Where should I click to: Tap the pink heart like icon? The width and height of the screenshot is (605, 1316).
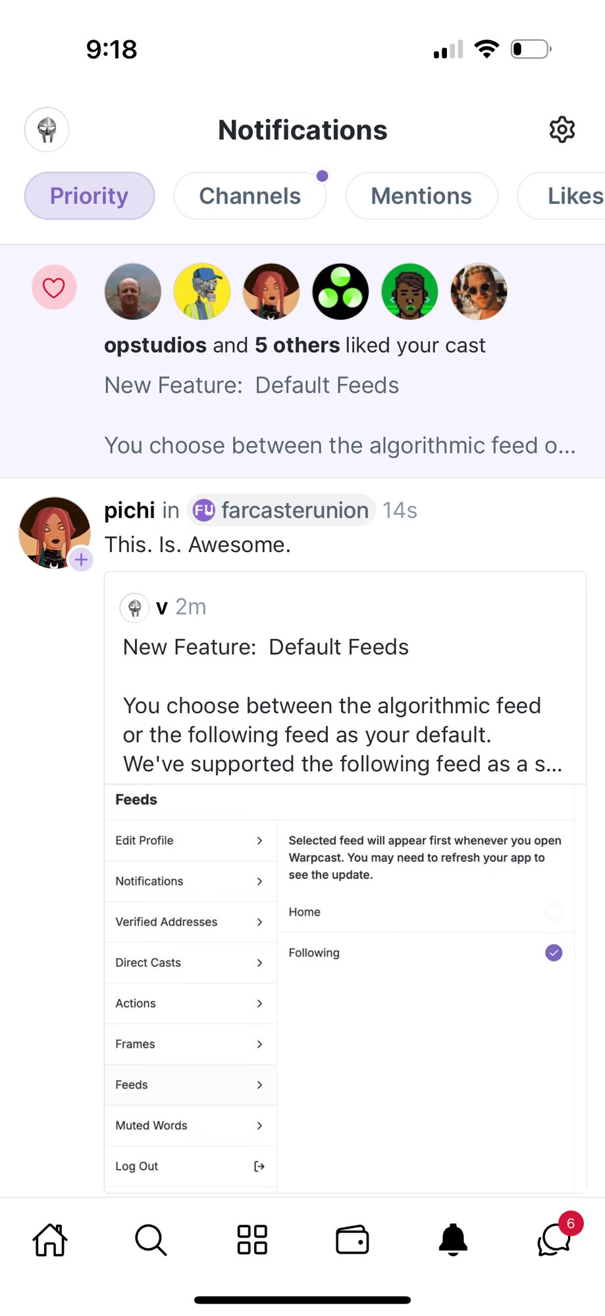tap(54, 288)
